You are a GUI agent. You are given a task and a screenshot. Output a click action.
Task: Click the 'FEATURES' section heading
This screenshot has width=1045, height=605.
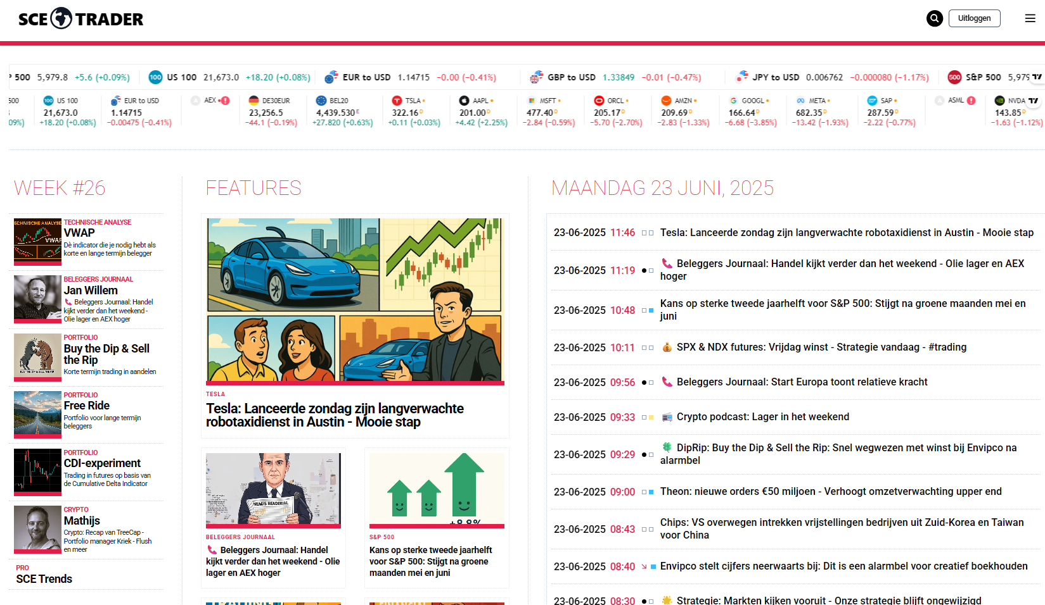click(x=253, y=188)
